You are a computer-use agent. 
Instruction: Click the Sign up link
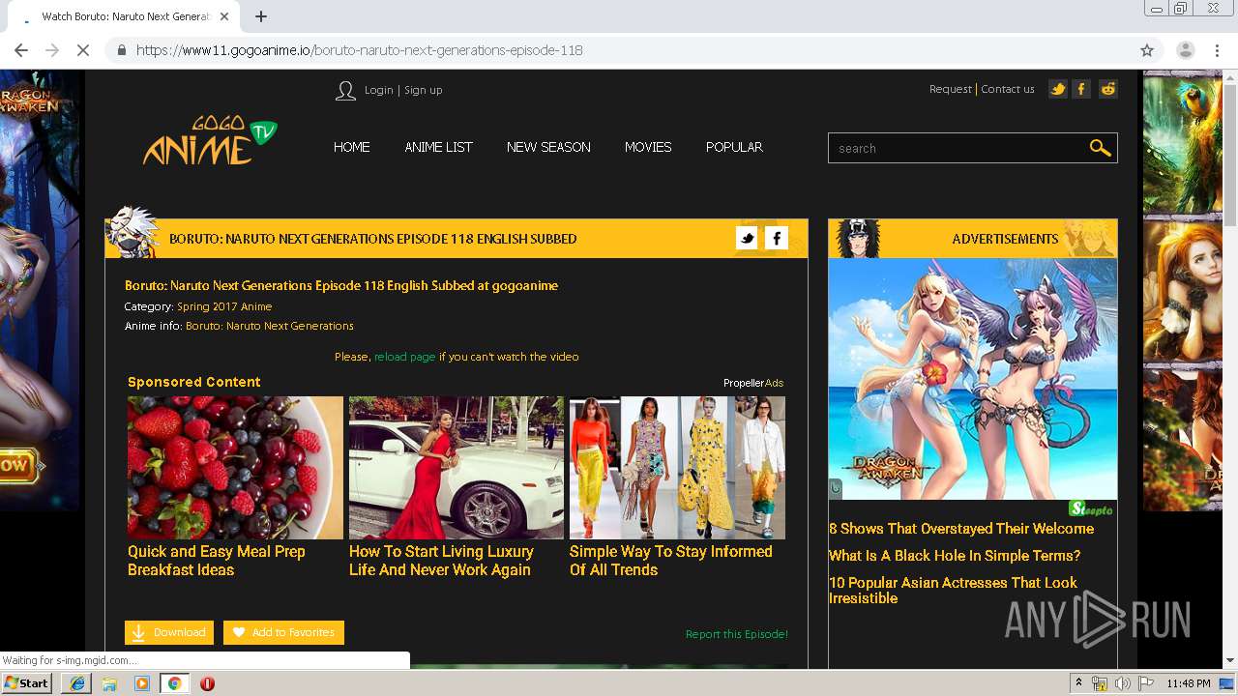(x=423, y=90)
